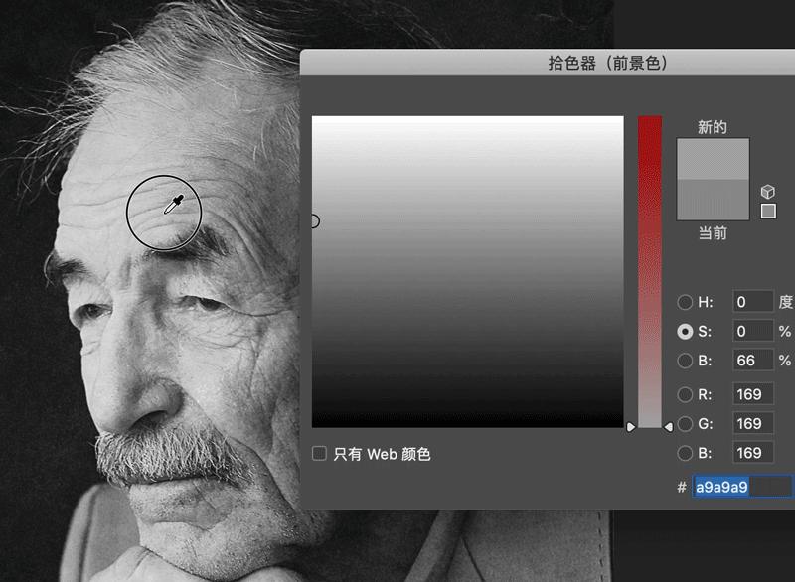
Task: Select the H hue radio button
Action: point(685,301)
